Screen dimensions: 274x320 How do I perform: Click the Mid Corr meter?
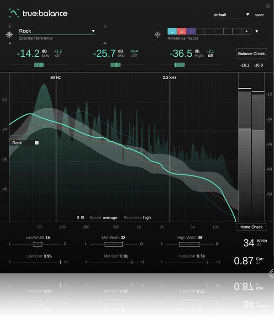point(114,262)
